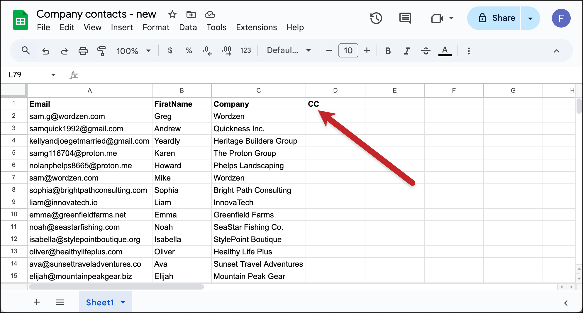Add a new sheet with plus button
The image size is (583, 313).
coord(37,302)
